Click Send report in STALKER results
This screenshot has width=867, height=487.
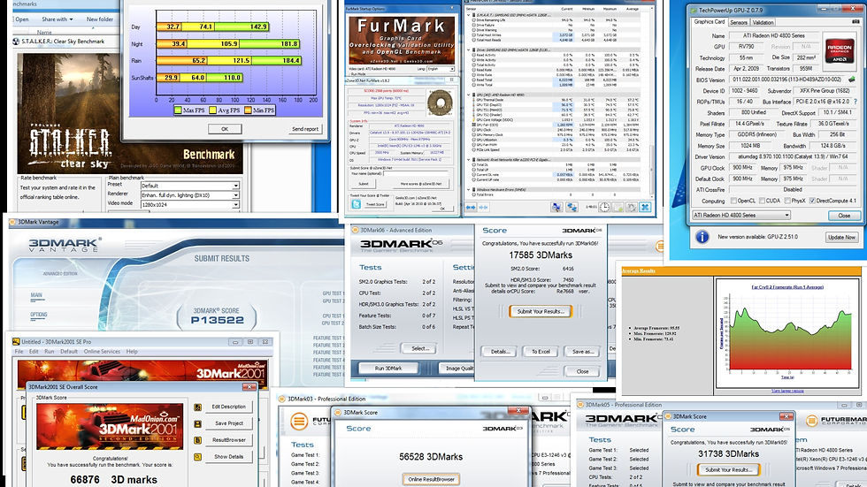click(305, 129)
